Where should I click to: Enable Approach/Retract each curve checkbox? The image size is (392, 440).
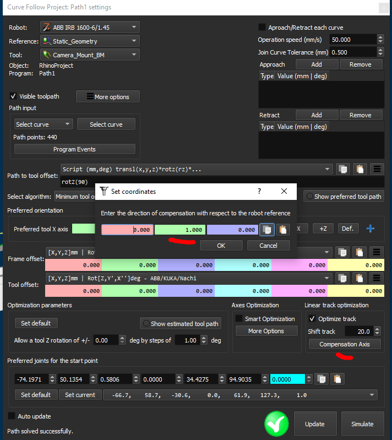[262, 28]
